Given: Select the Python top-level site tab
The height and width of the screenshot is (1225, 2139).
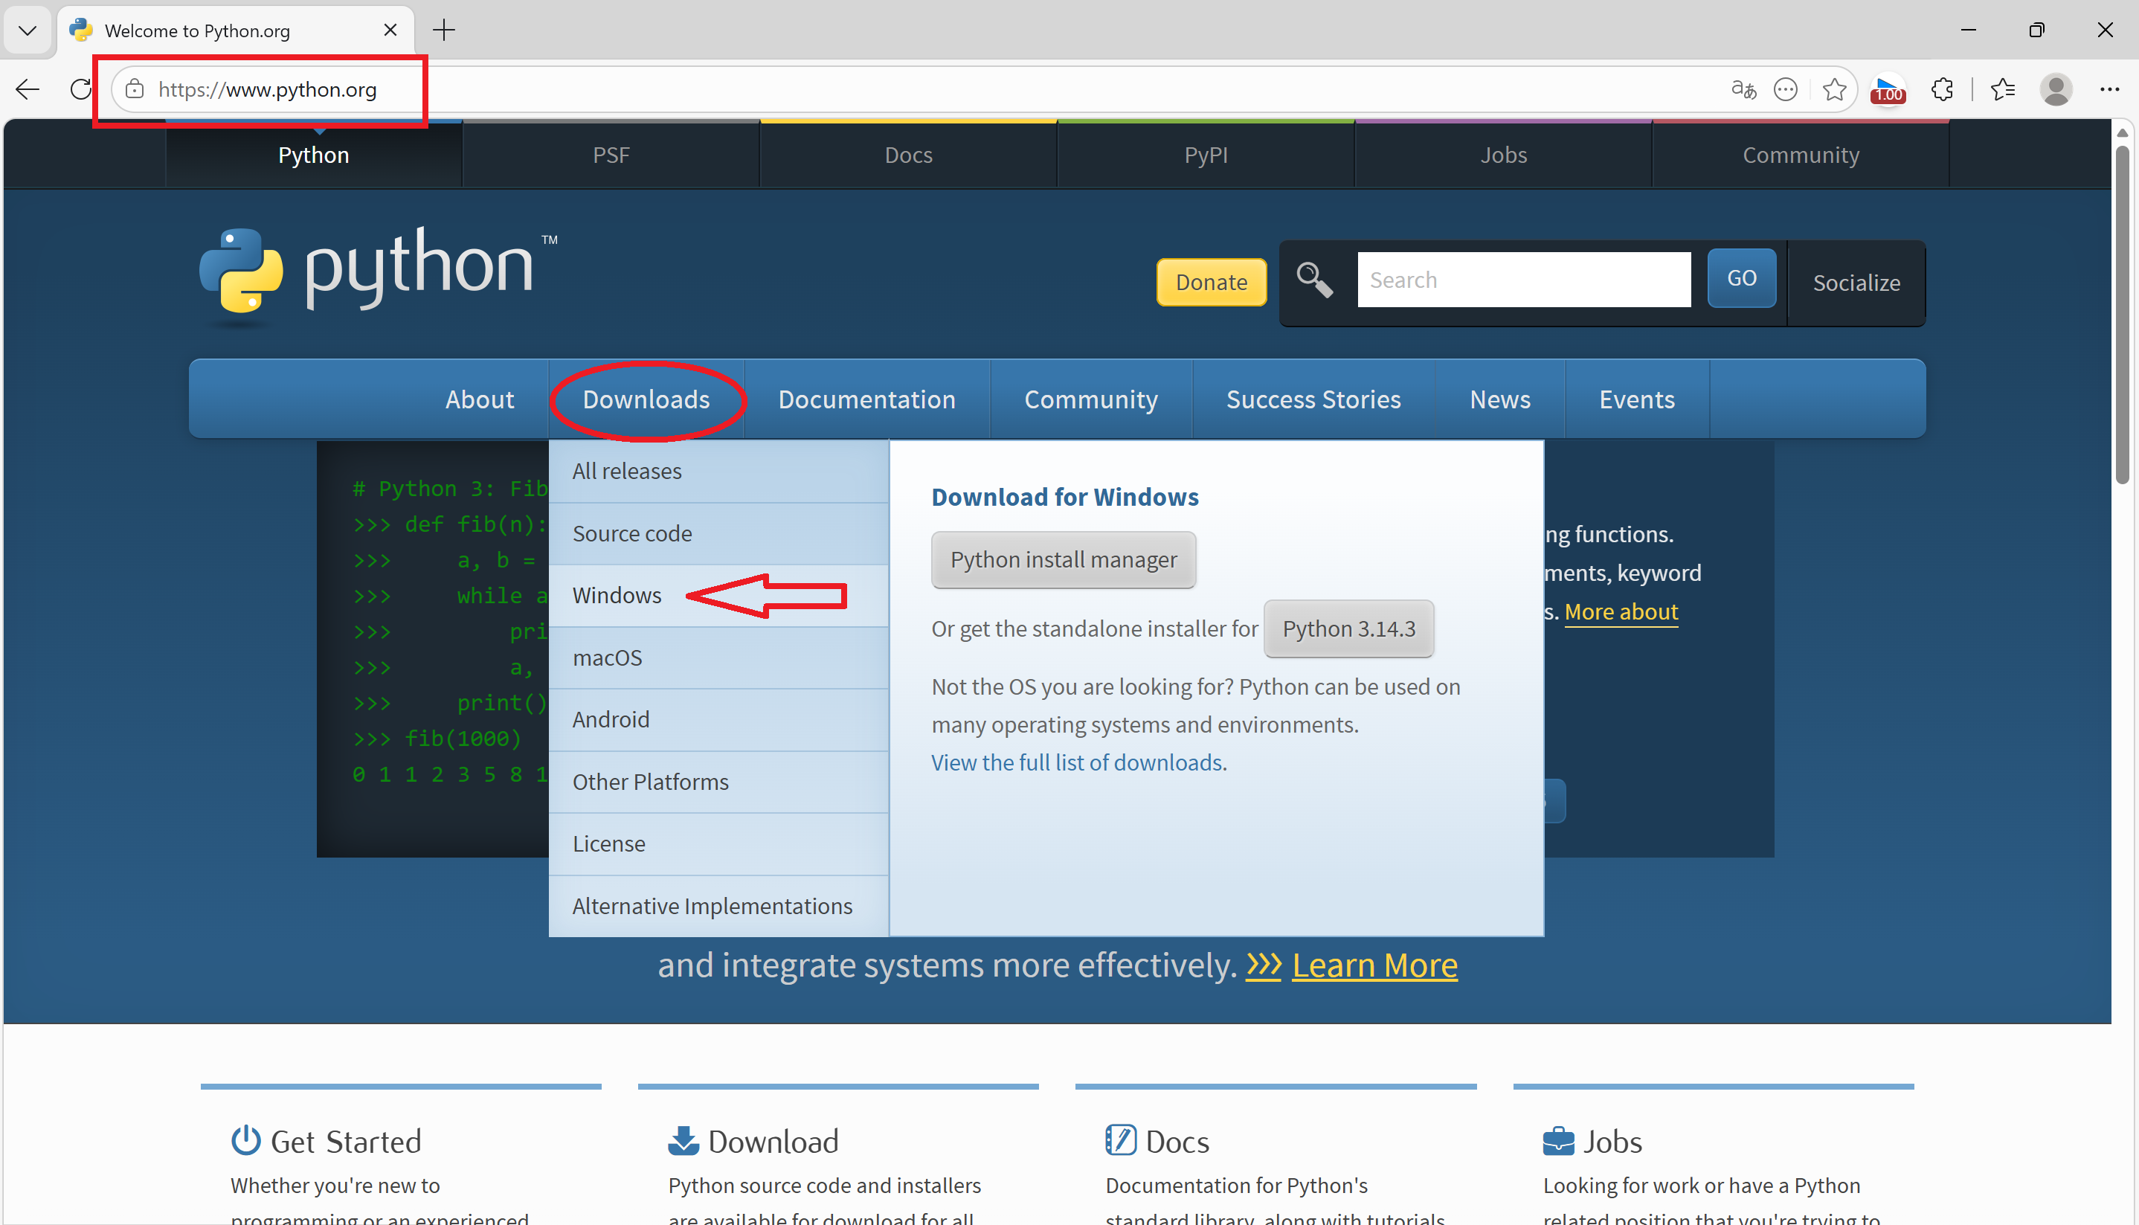Looking at the screenshot, I should (x=314, y=155).
